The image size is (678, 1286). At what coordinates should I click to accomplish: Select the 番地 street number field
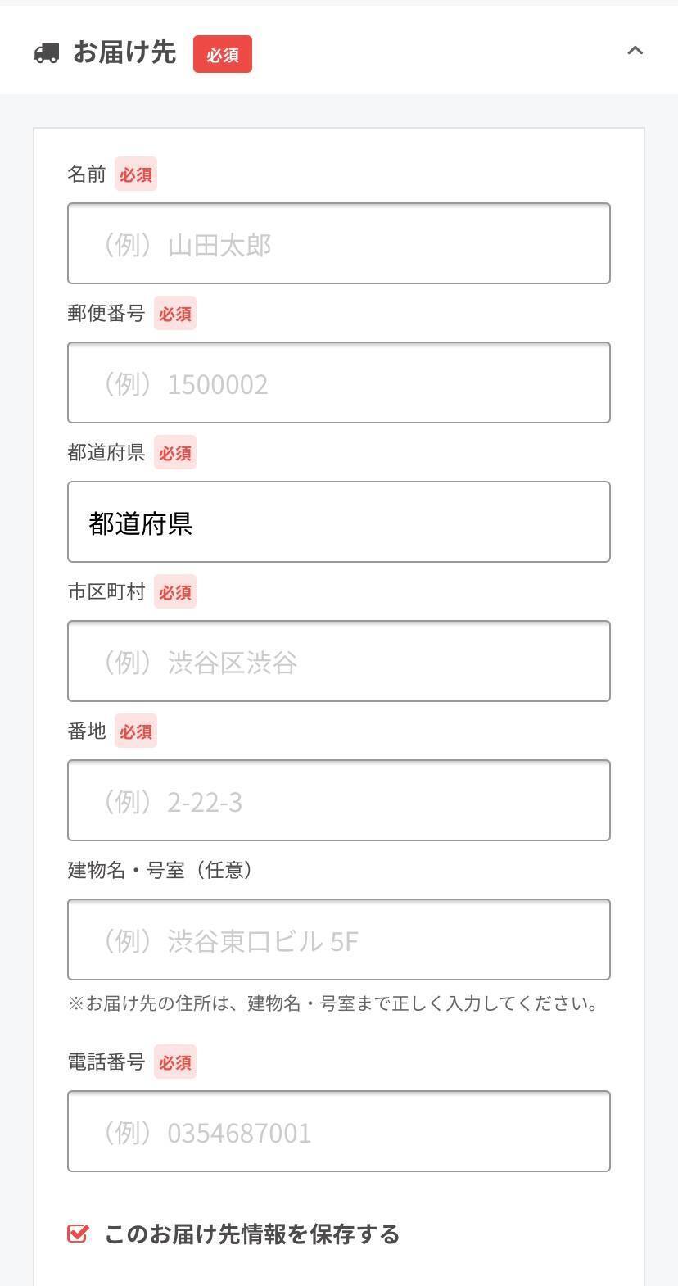tap(339, 800)
